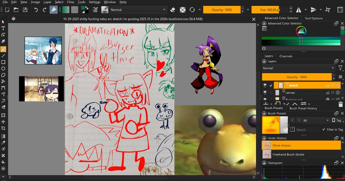The image size is (345, 181).
Task: Undo the last action with Undo arrow
Action: [x=36, y=10]
